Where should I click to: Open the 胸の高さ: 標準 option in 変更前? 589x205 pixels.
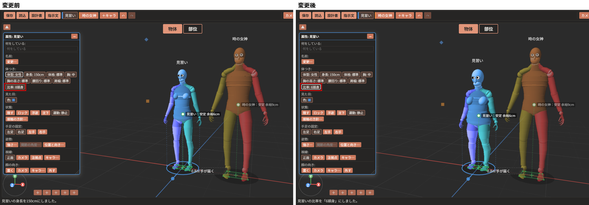click(17, 81)
